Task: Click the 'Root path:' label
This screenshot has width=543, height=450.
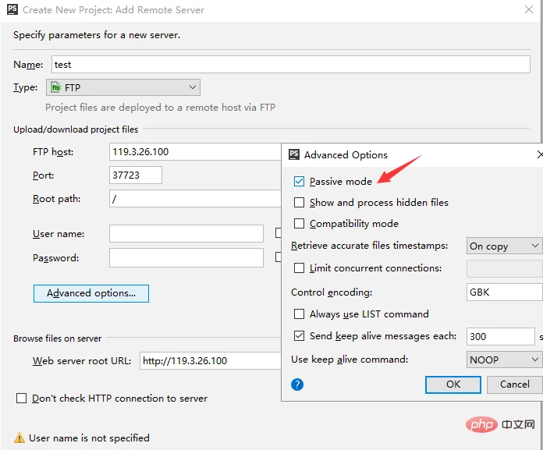Action: [x=56, y=199]
